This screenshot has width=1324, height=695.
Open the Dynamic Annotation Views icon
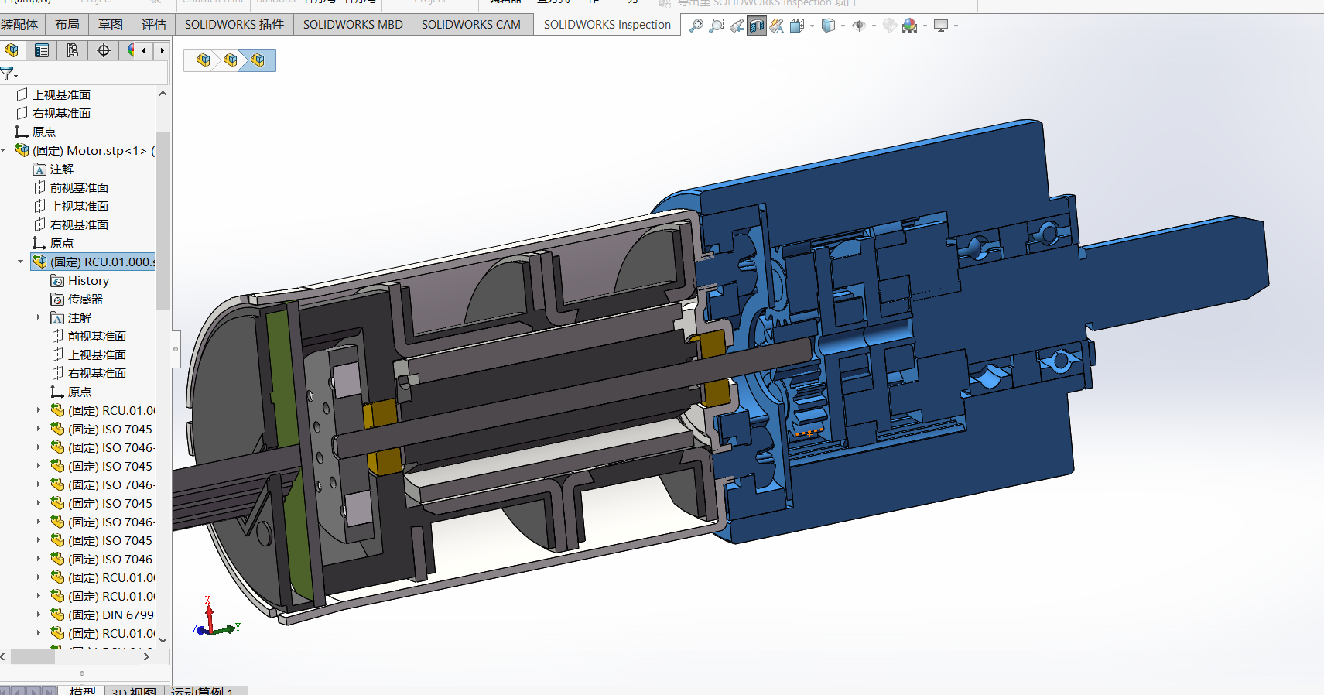[x=777, y=26]
